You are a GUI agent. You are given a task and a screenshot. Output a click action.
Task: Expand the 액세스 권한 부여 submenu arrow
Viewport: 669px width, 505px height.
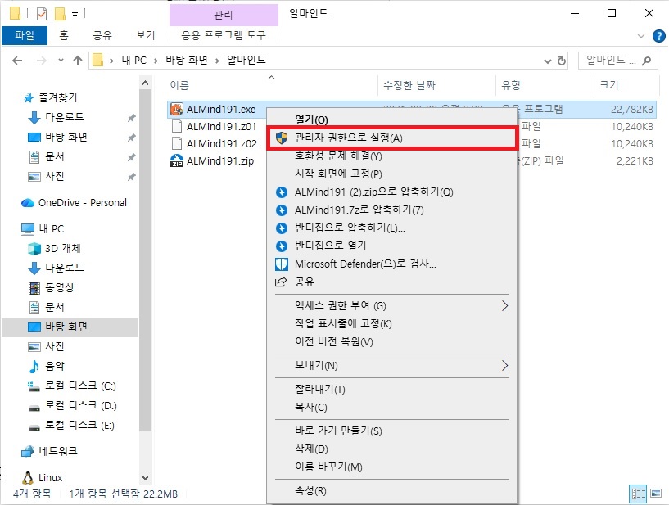(504, 306)
